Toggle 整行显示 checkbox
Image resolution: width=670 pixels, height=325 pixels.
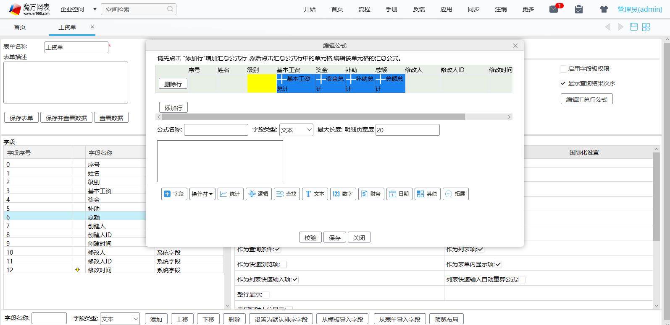[266, 294]
